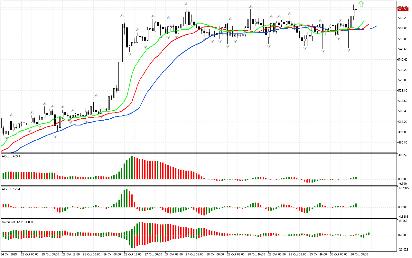
Task: Click the -20.025 value on the Gator scale
Action: (x=403, y=249)
